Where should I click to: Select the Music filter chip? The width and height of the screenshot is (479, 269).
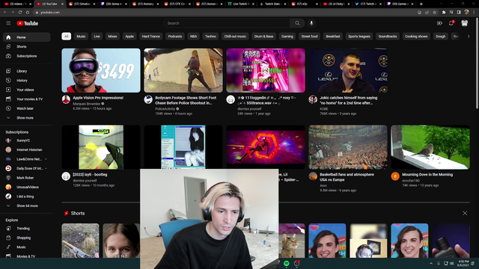(x=81, y=37)
